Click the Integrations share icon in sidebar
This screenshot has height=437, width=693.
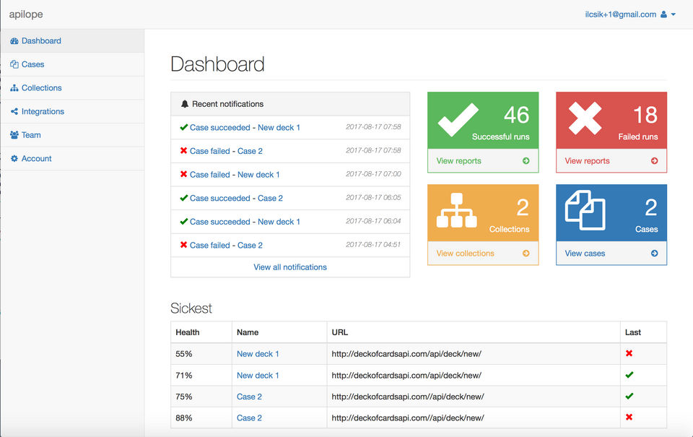tap(14, 111)
